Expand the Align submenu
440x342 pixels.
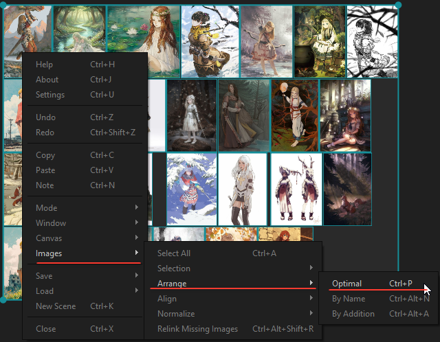(x=233, y=299)
